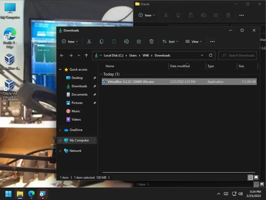
Task: Open the Windows Start menu
Action: point(8,194)
